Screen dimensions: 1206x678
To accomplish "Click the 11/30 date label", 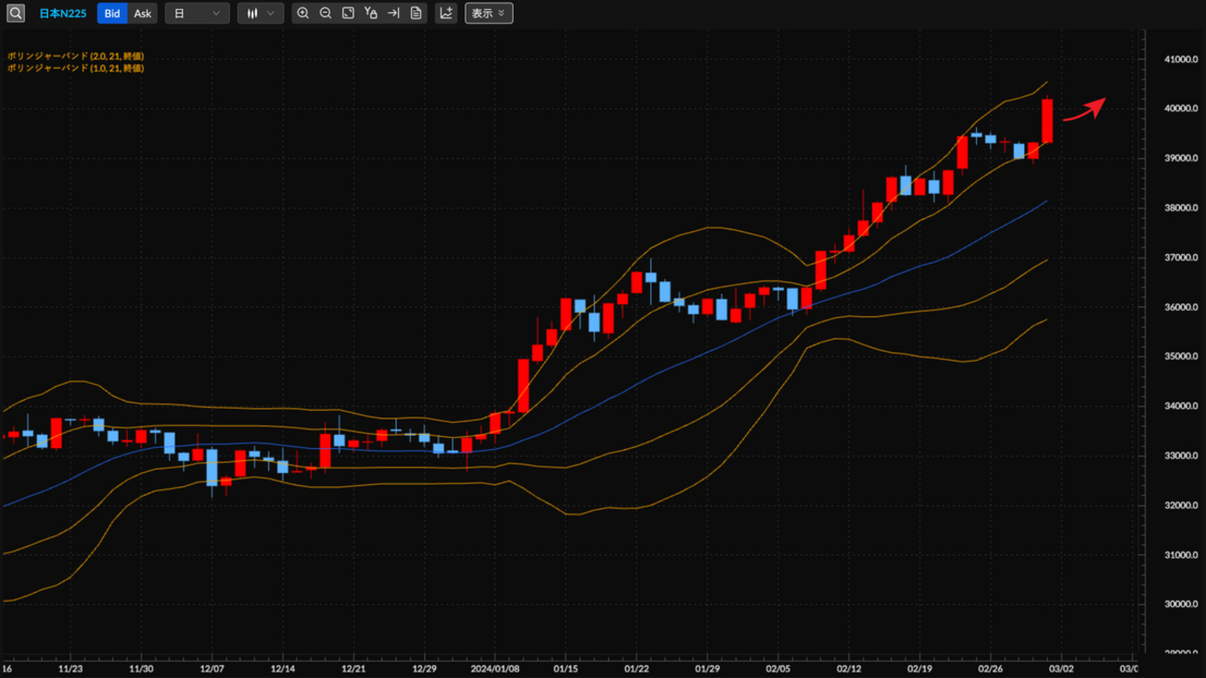I will click(x=141, y=668).
